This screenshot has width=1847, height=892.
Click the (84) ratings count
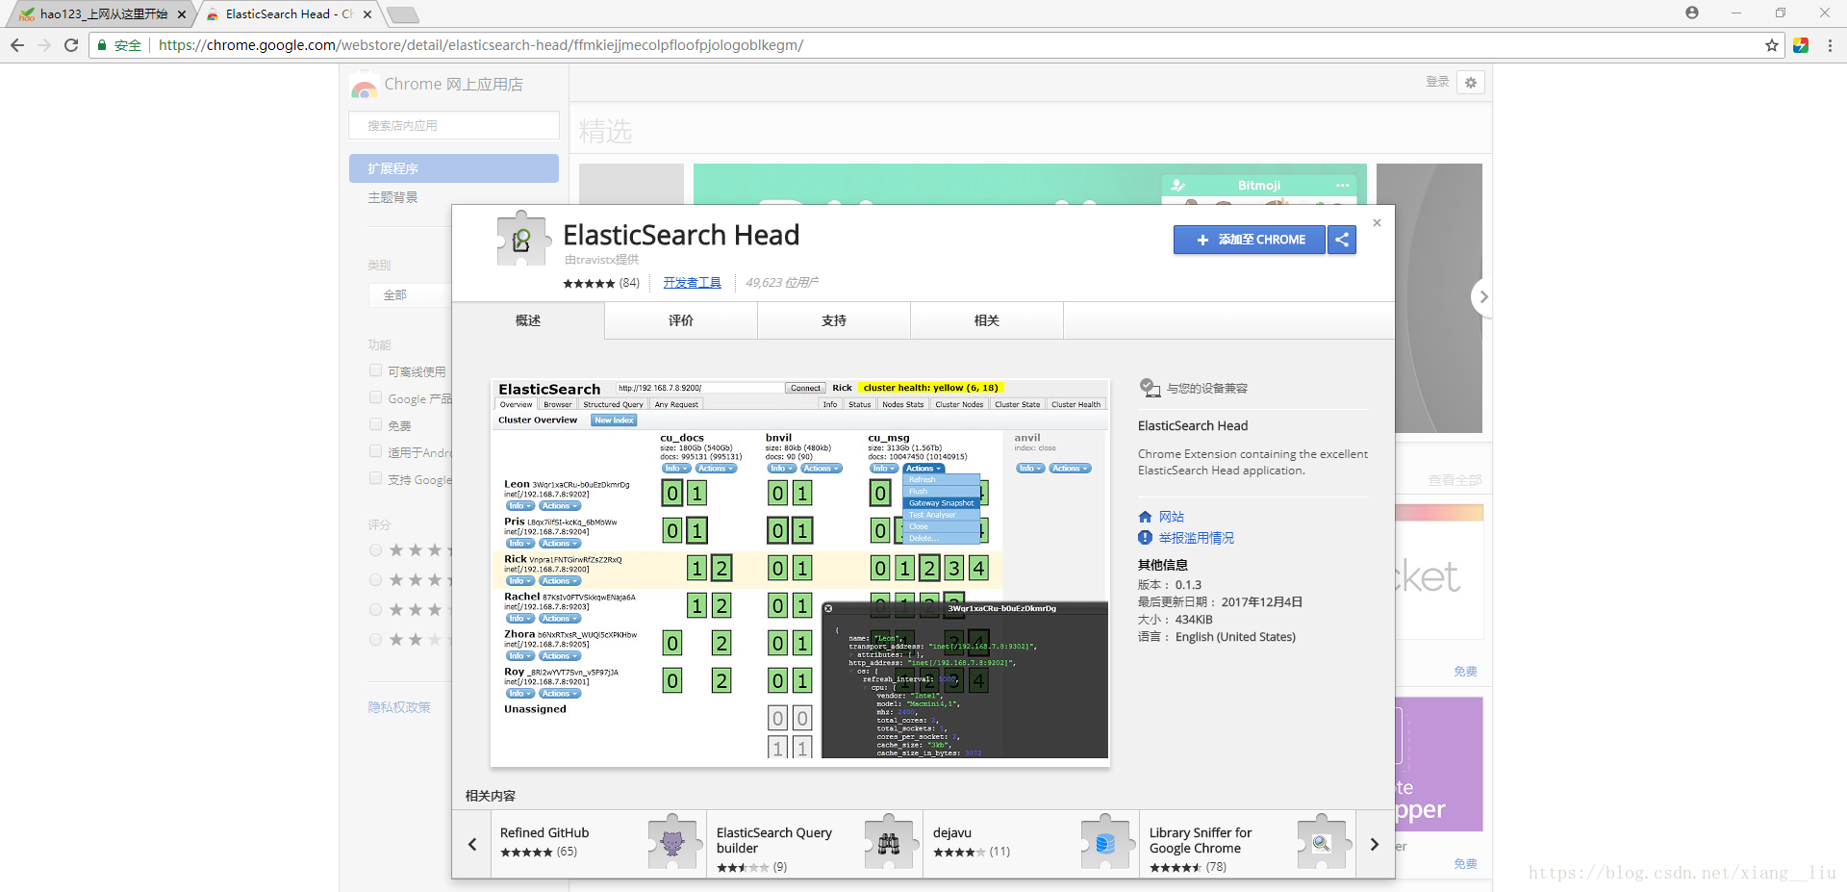(629, 283)
